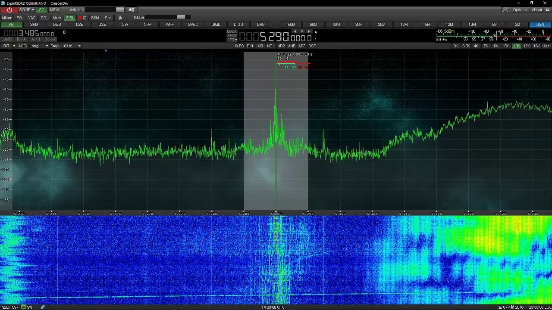Open the Step 10 Hz dropdown
The image size is (552, 310).
click(x=72, y=46)
